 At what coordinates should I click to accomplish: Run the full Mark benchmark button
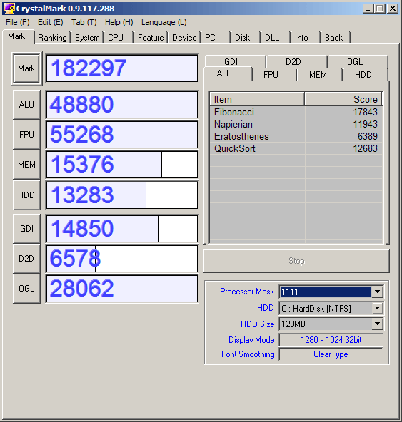(26, 68)
